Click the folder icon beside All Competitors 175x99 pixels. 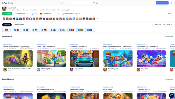(x=63, y=14)
